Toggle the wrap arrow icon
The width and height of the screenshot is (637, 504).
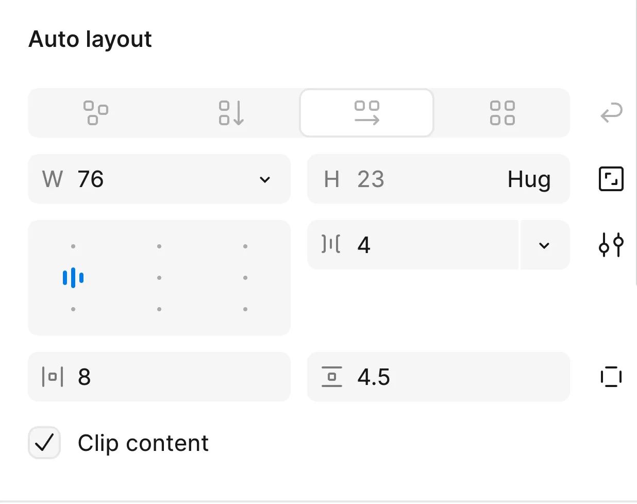(x=611, y=113)
